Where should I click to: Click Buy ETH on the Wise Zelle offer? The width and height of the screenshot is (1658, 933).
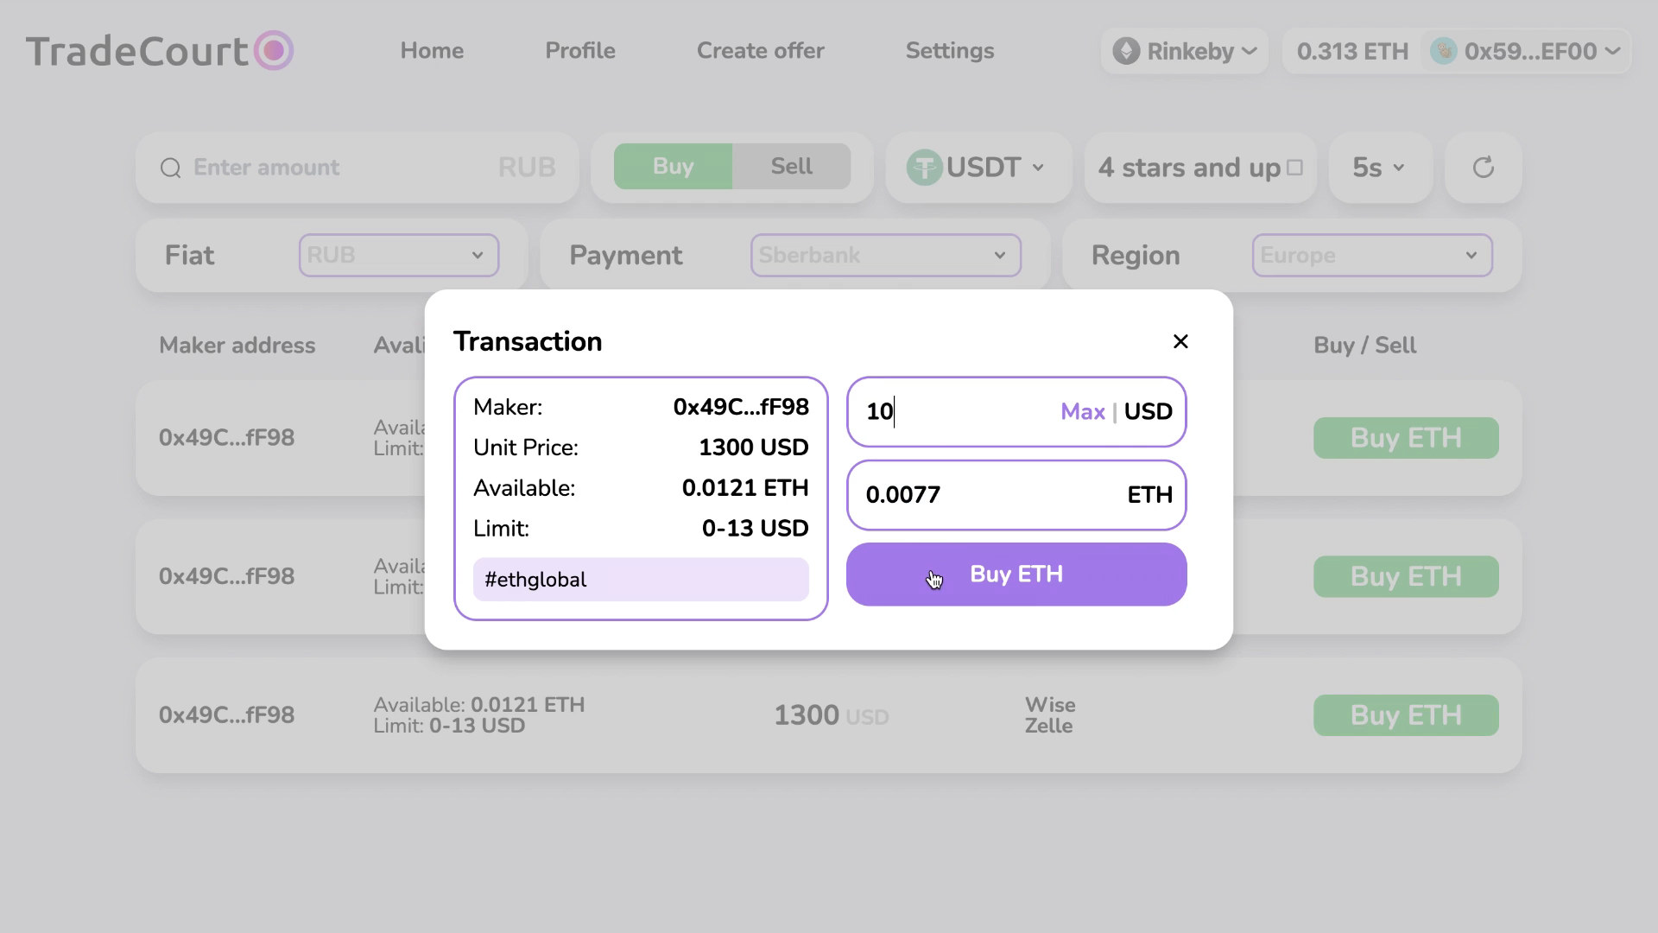1406,715
